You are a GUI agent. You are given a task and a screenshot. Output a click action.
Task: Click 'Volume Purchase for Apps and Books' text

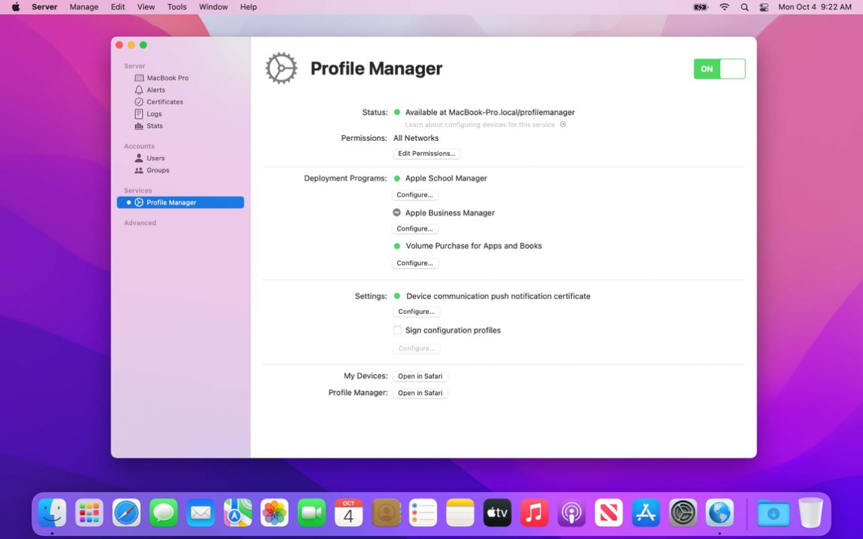[x=474, y=246]
